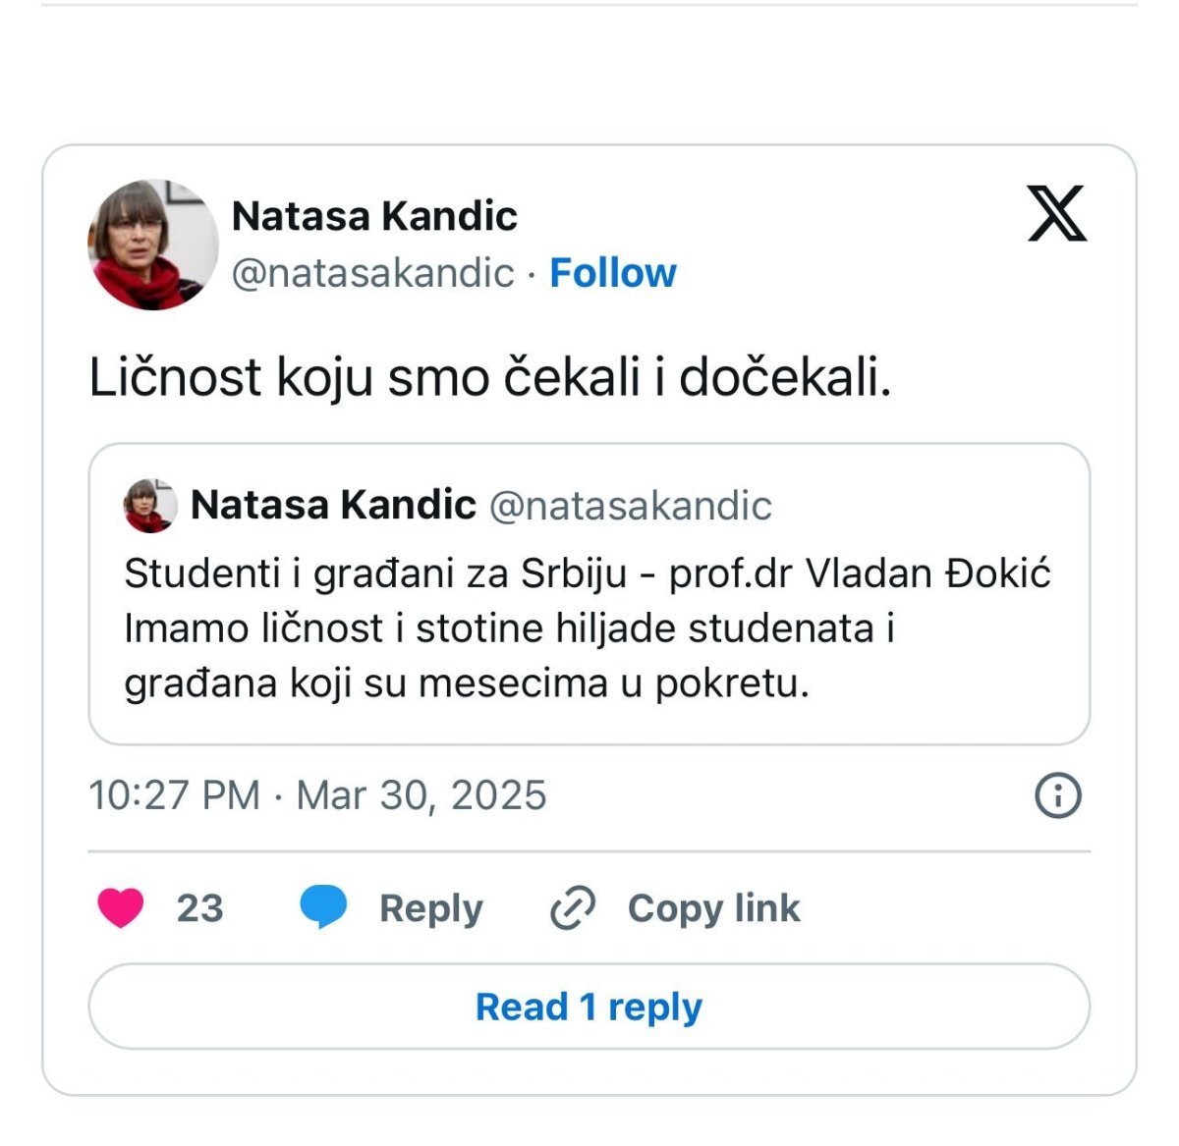Click the small avatar in quoted tweet
This screenshot has height=1146, width=1179.
coord(149,506)
